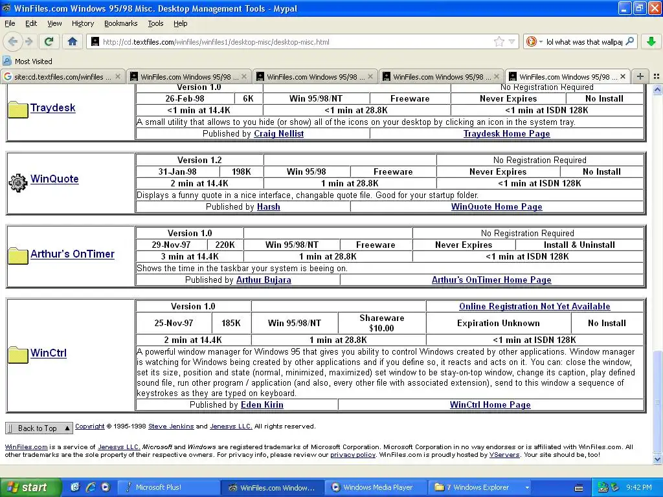
Task: Visit publisher Harsh link
Action: pyautogui.click(x=269, y=206)
